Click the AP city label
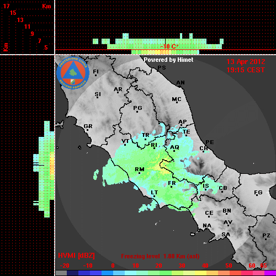Image resolution: width=276 pixels, height=276 pixels. coord(183,122)
